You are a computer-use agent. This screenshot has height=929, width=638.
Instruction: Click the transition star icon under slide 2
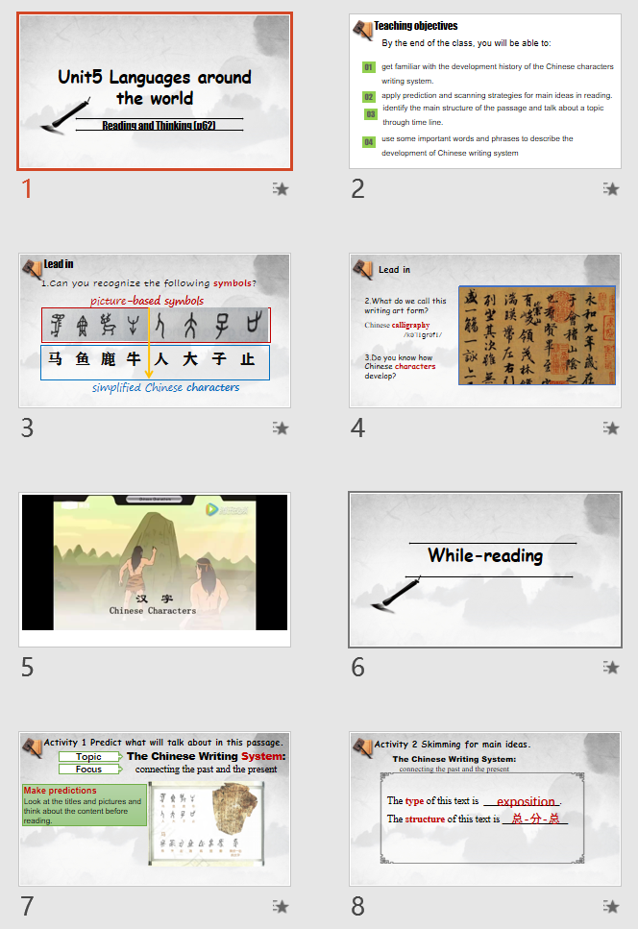point(610,189)
